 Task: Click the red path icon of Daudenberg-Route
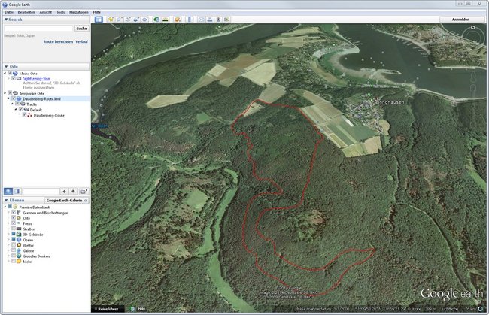tap(29, 115)
